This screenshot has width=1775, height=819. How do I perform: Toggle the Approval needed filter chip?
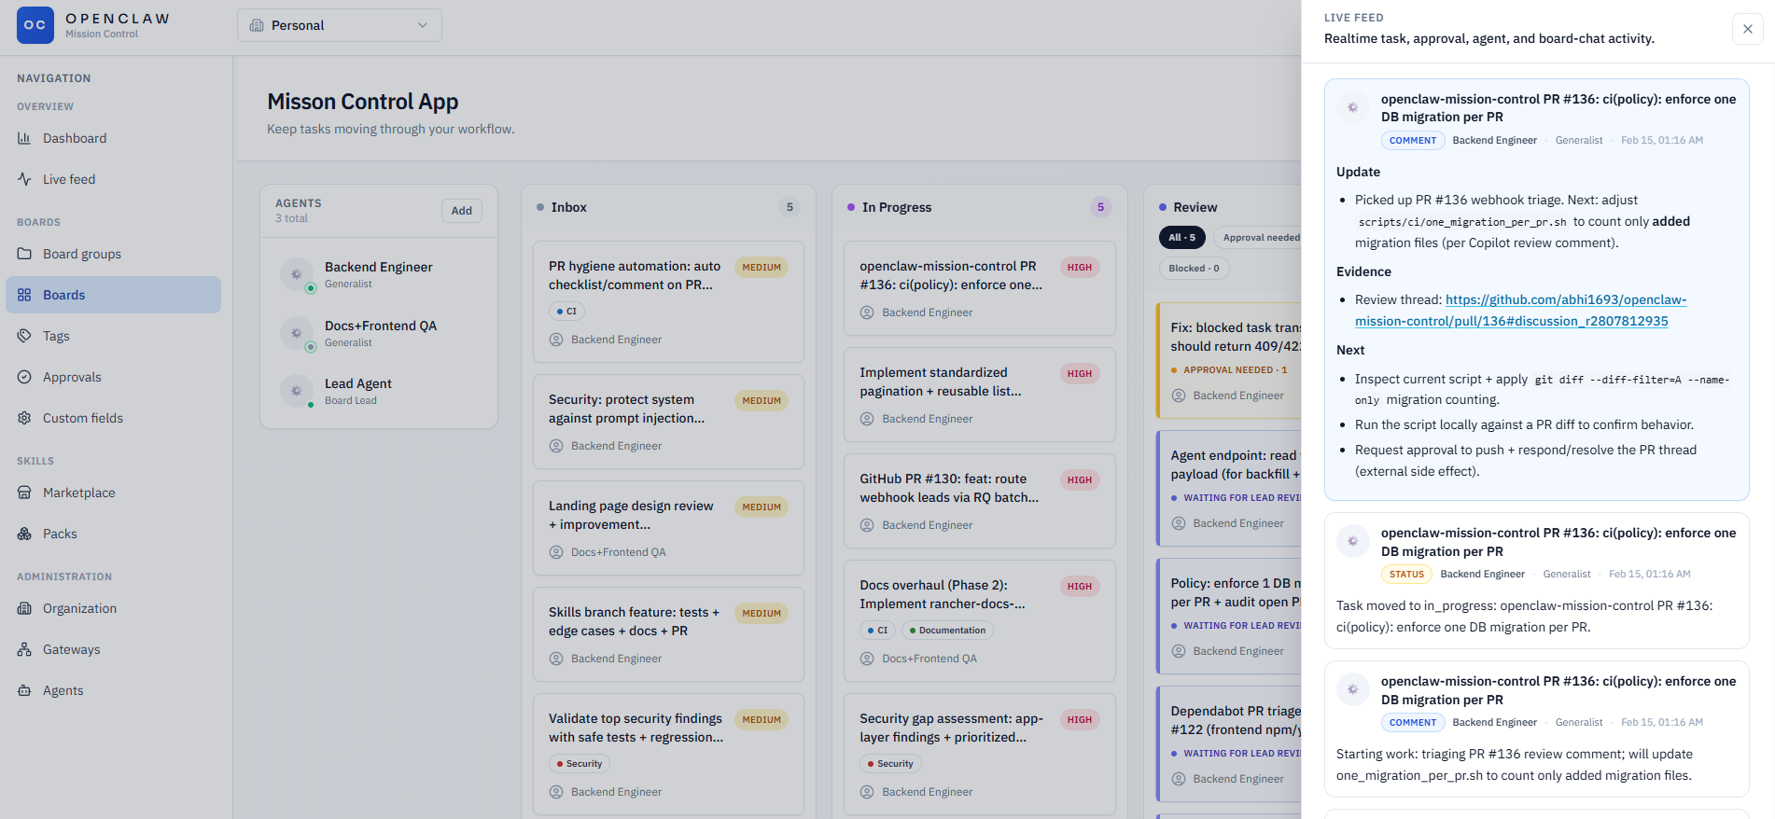click(x=1260, y=237)
